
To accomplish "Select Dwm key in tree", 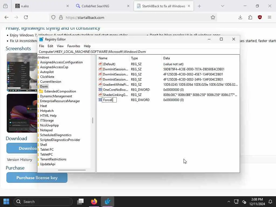I will [44, 87].
